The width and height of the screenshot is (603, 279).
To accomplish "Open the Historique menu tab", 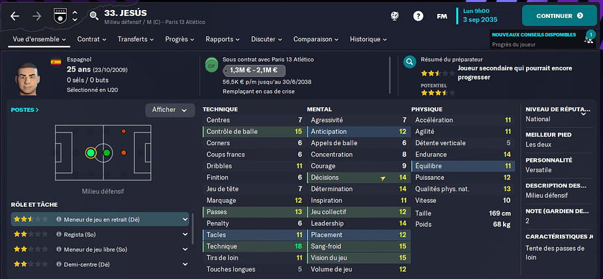I will pyautogui.click(x=368, y=39).
